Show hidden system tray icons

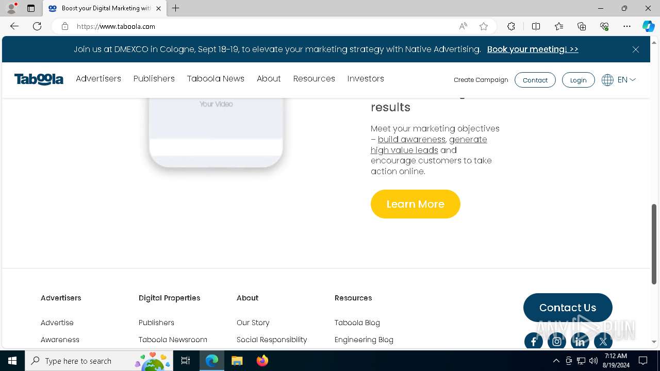tap(556, 361)
